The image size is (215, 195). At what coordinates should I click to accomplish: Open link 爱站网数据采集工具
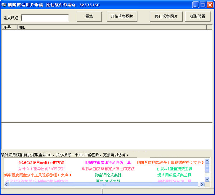[x=174, y=175]
